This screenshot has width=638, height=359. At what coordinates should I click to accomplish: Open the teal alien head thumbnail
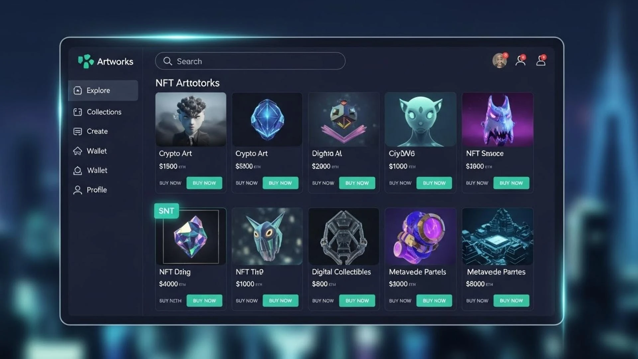(x=420, y=119)
